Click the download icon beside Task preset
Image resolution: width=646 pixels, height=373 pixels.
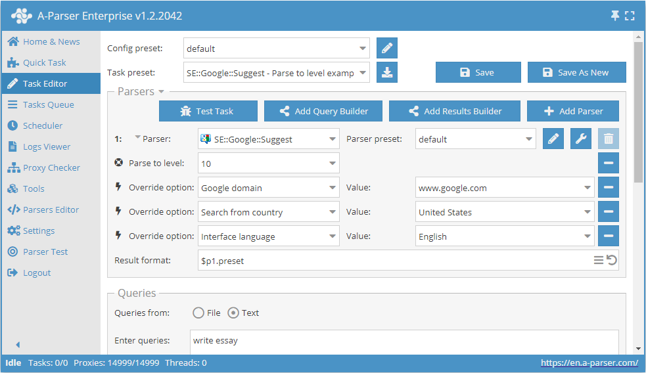[387, 73]
